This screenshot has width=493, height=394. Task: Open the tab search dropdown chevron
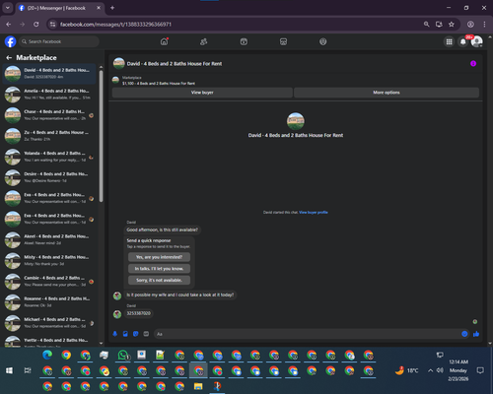[x=8, y=8]
